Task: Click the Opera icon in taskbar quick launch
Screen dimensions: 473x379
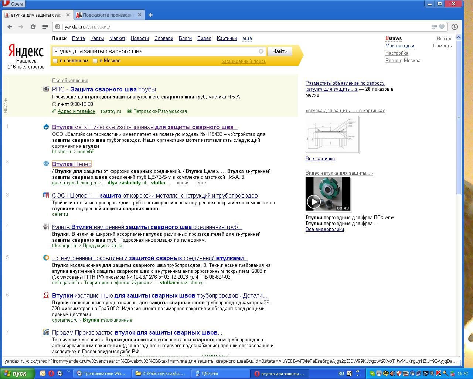Action: 51,373
